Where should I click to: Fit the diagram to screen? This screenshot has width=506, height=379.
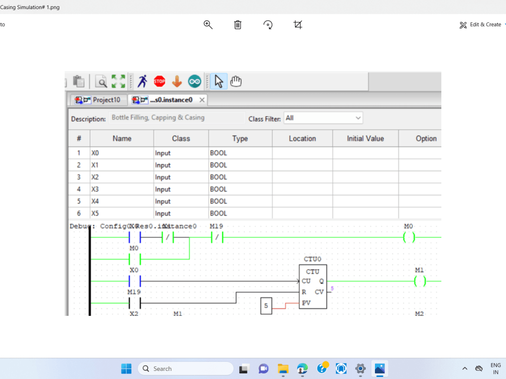(118, 81)
